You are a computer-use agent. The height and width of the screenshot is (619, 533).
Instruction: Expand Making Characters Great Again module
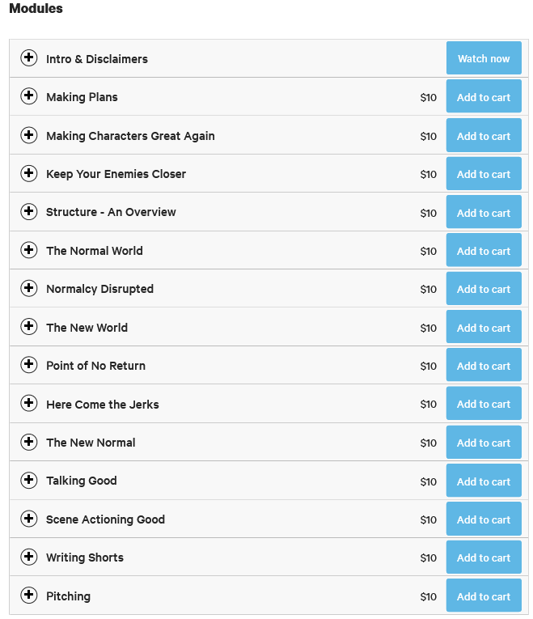pyautogui.click(x=29, y=135)
